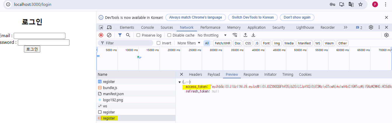Check the Invert filter checkbox

coord(158,43)
